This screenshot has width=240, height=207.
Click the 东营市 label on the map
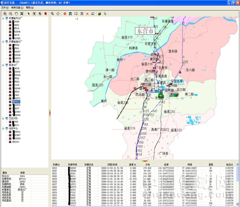click(145, 31)
